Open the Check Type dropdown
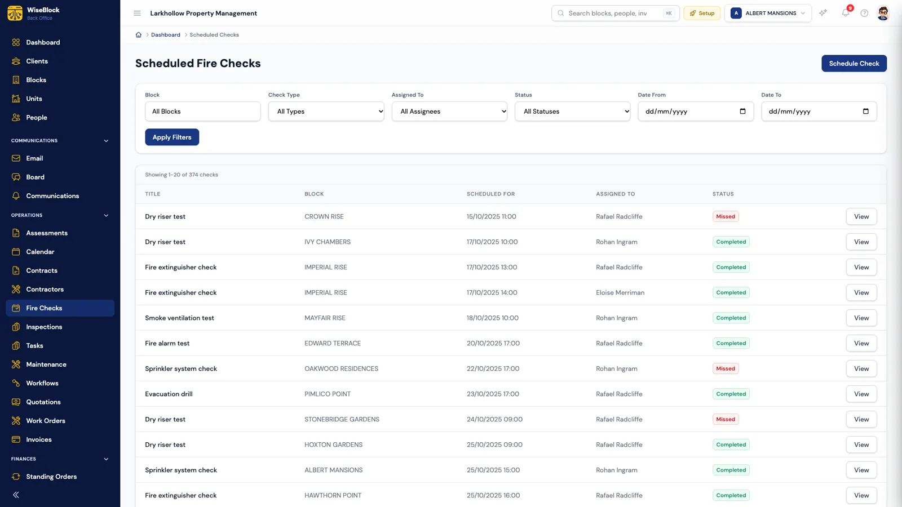Image resolution: width=902 pixels, height=507 pixels. click(326, 111)
